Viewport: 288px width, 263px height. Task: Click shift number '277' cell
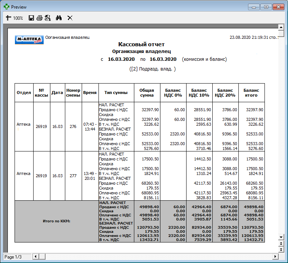pyautogui.click(x=73, y=176)
